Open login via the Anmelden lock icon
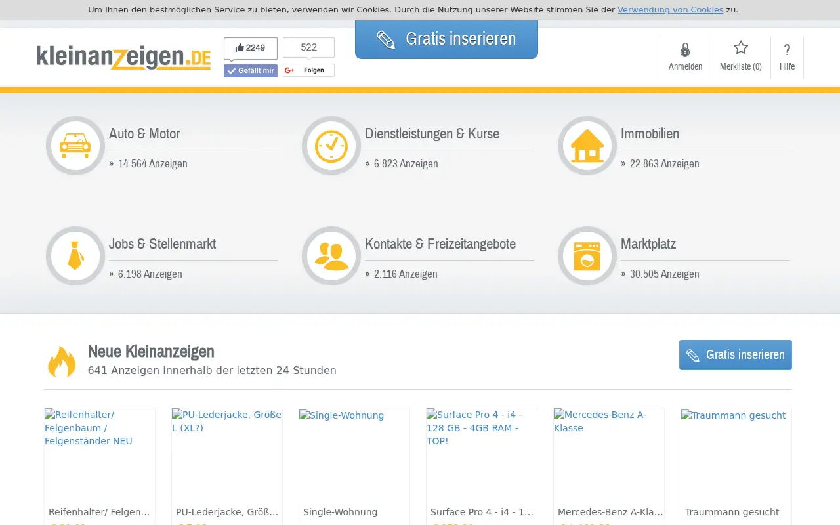Image resolution: width=840 pixels, height=525 pixels. click(x=685, y=50)
